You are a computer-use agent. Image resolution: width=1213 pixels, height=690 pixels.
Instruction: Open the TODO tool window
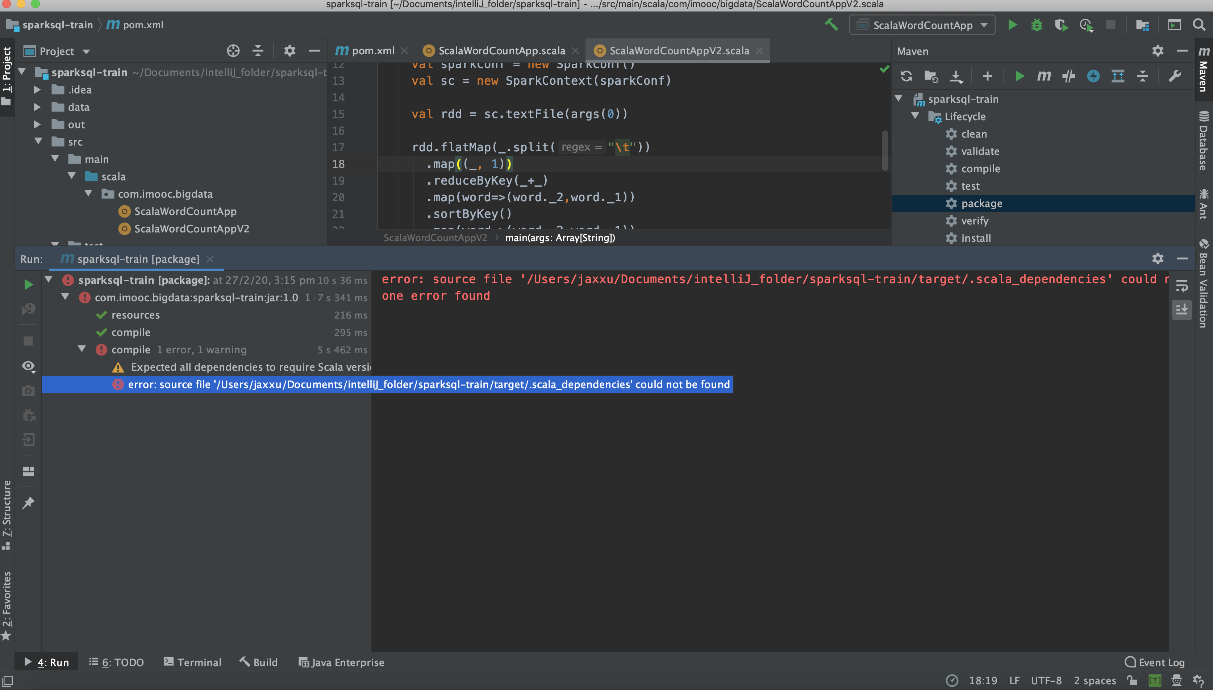(x=117, y=662)
